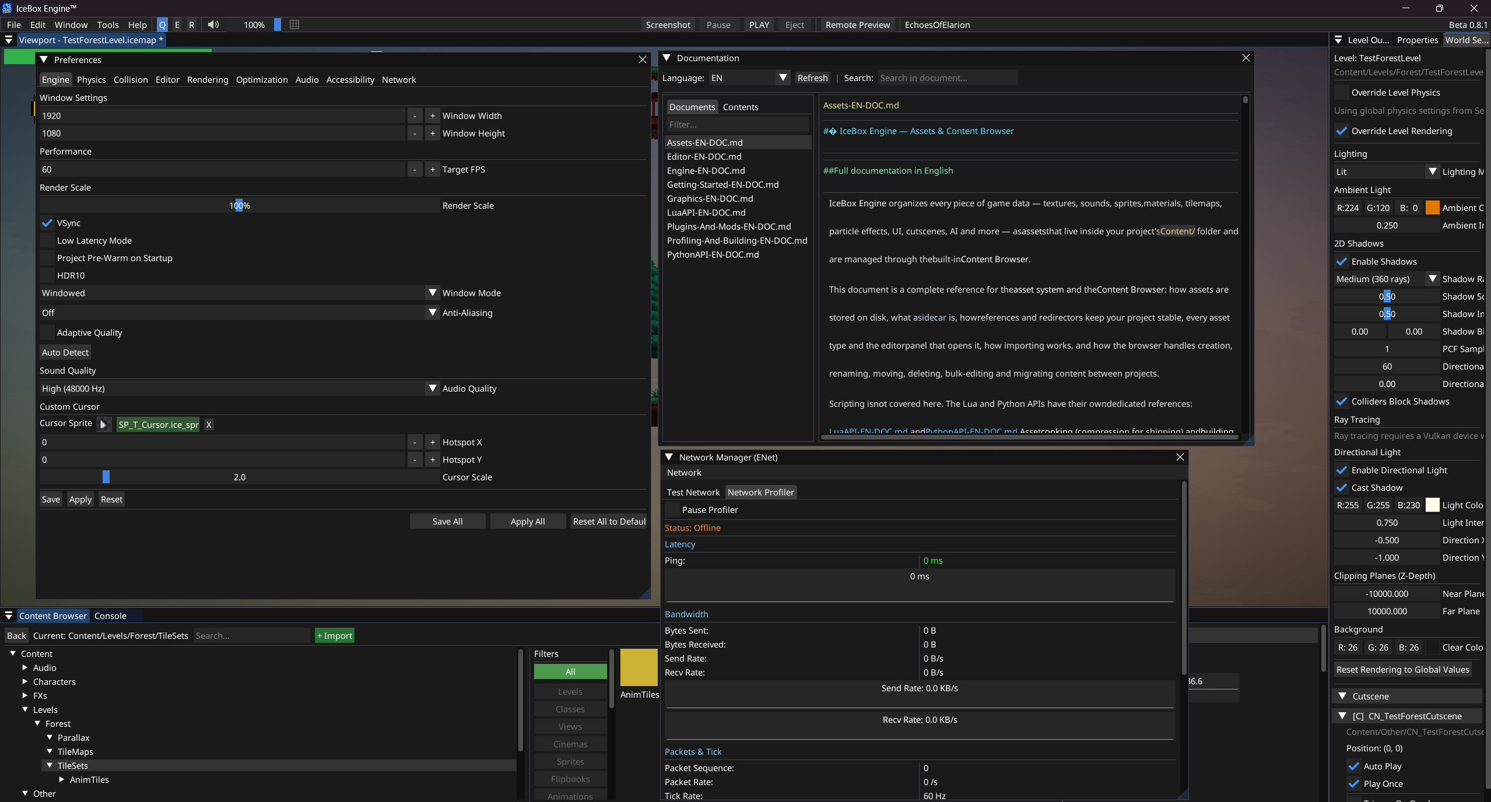
Task: Toggle the grid icon in the toolbar
Action: 294,24
